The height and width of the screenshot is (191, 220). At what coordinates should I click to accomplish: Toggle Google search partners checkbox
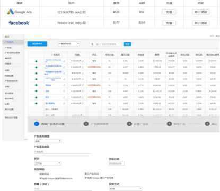41,178
